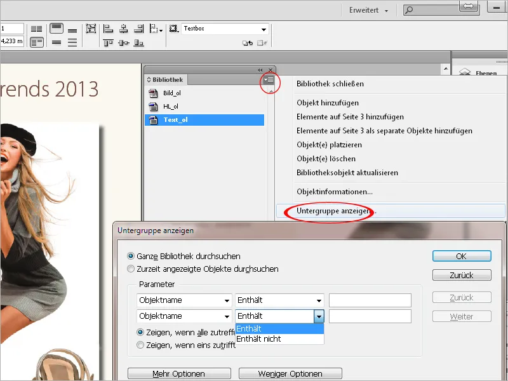Click Weniger Optionen button
The image size is (508, 381).
coord(290,373)
